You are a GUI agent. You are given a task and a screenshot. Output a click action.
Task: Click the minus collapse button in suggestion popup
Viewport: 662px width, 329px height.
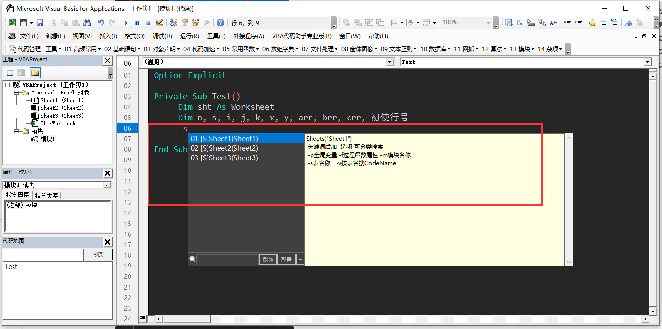[x=300, y=260]
